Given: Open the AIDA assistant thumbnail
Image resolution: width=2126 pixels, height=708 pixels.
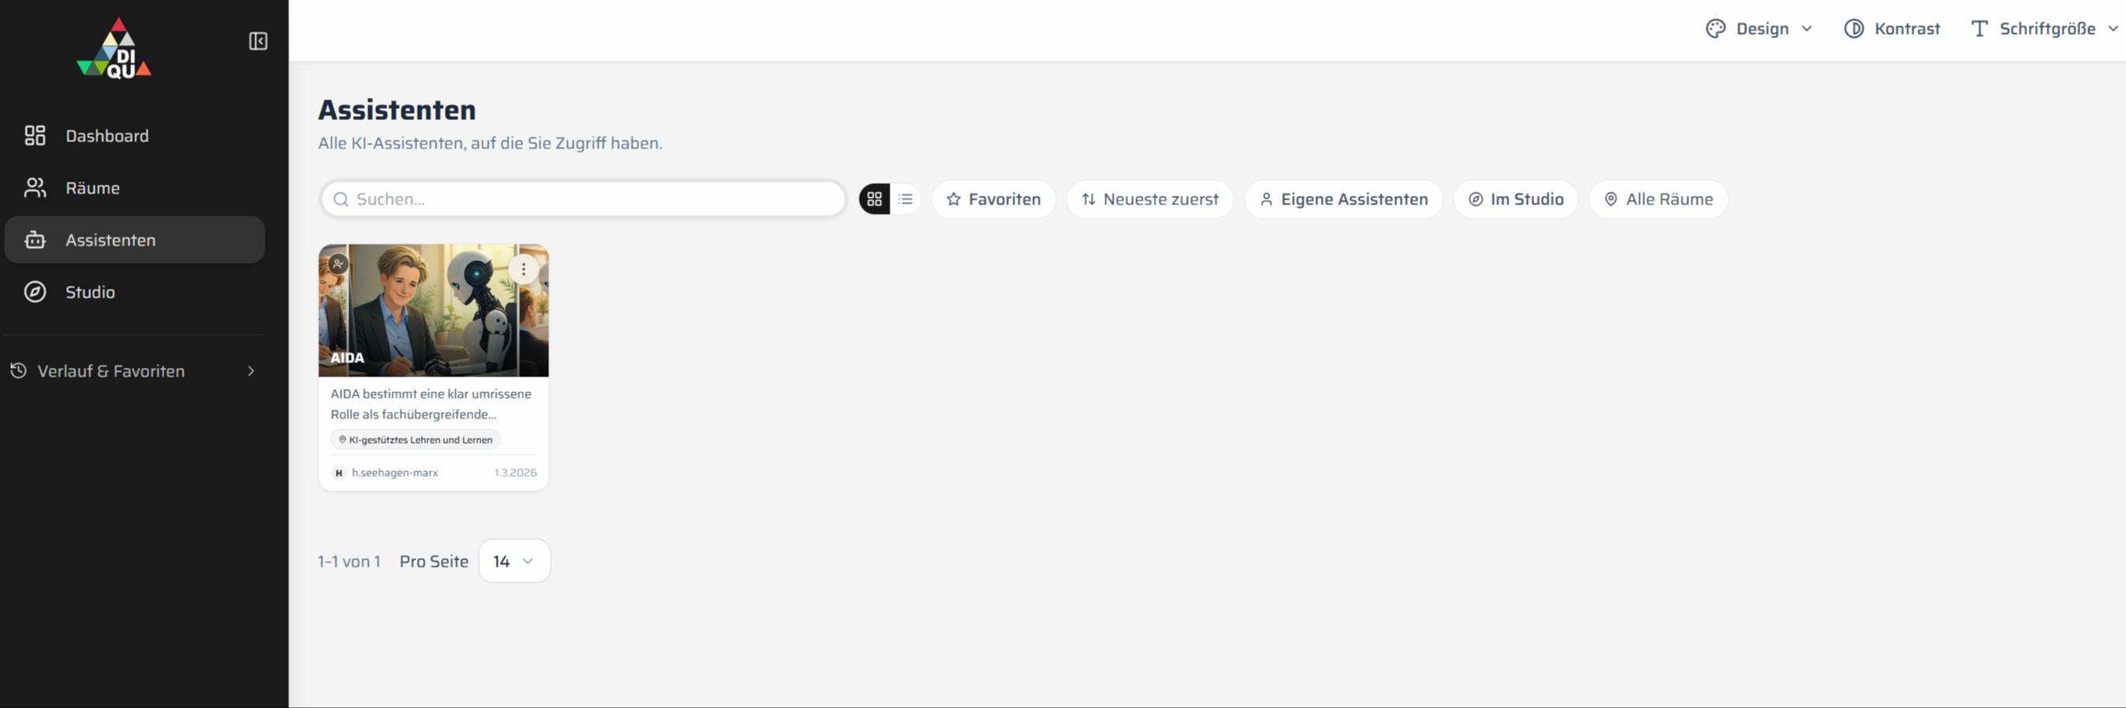Looking at the screenshot, I should pos(433,311).
